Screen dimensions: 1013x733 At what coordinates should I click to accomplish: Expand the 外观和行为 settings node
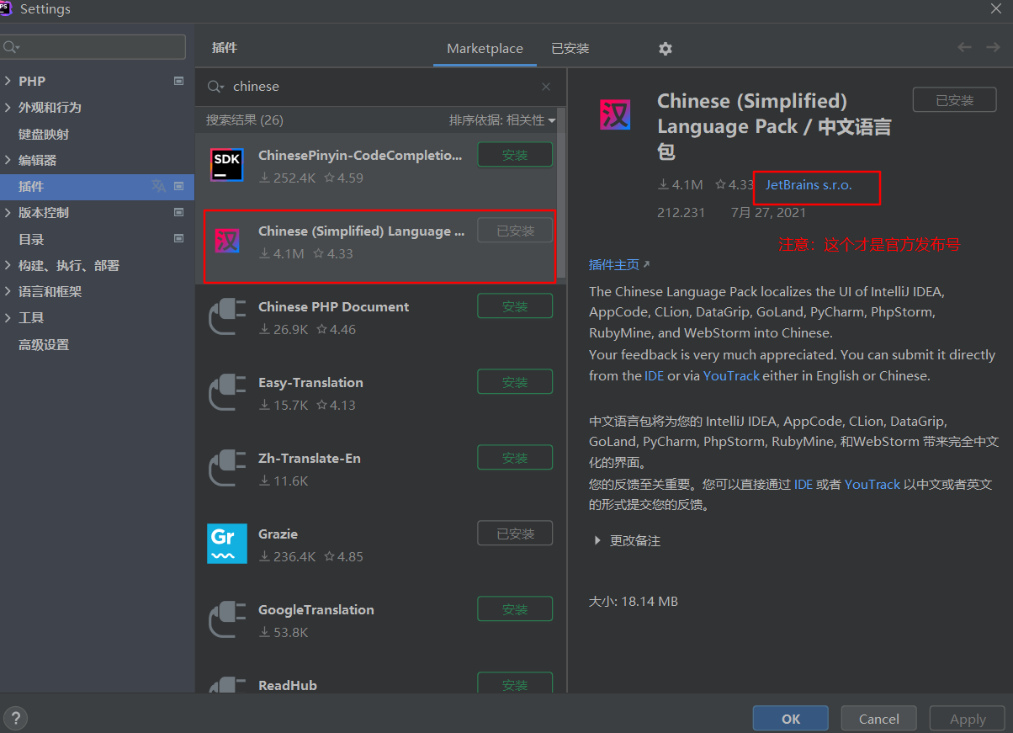pyautogui.click(x=8, y=107)
